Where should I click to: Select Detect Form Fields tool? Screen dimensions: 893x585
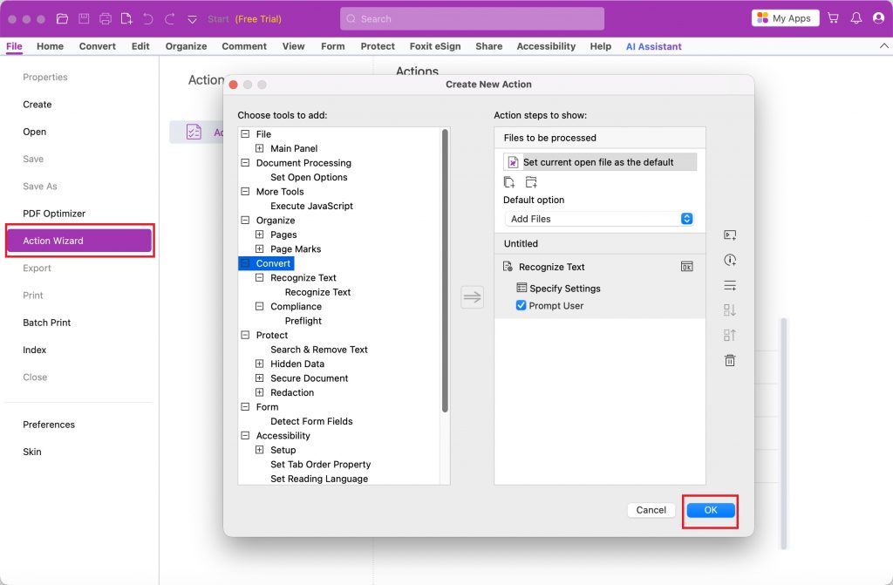[311, 421]
